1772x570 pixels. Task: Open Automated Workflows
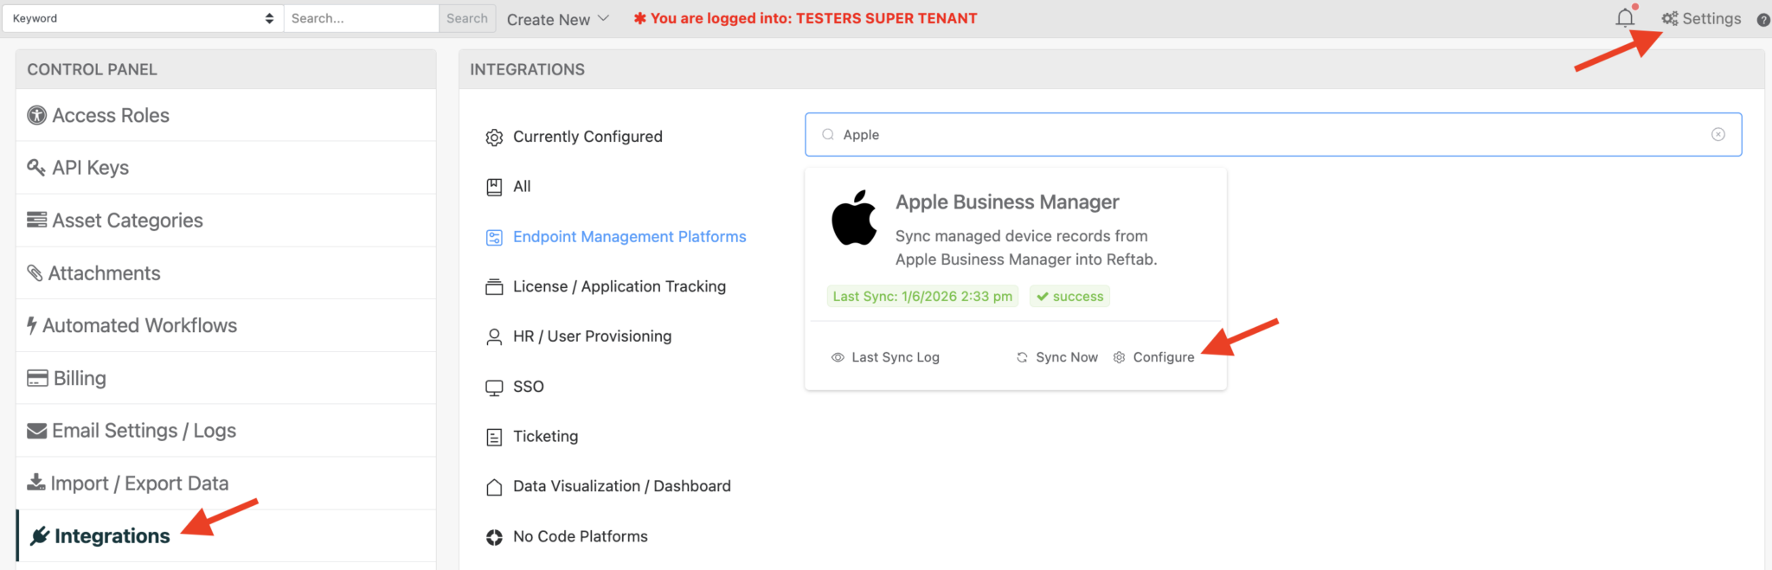[226, 325]
